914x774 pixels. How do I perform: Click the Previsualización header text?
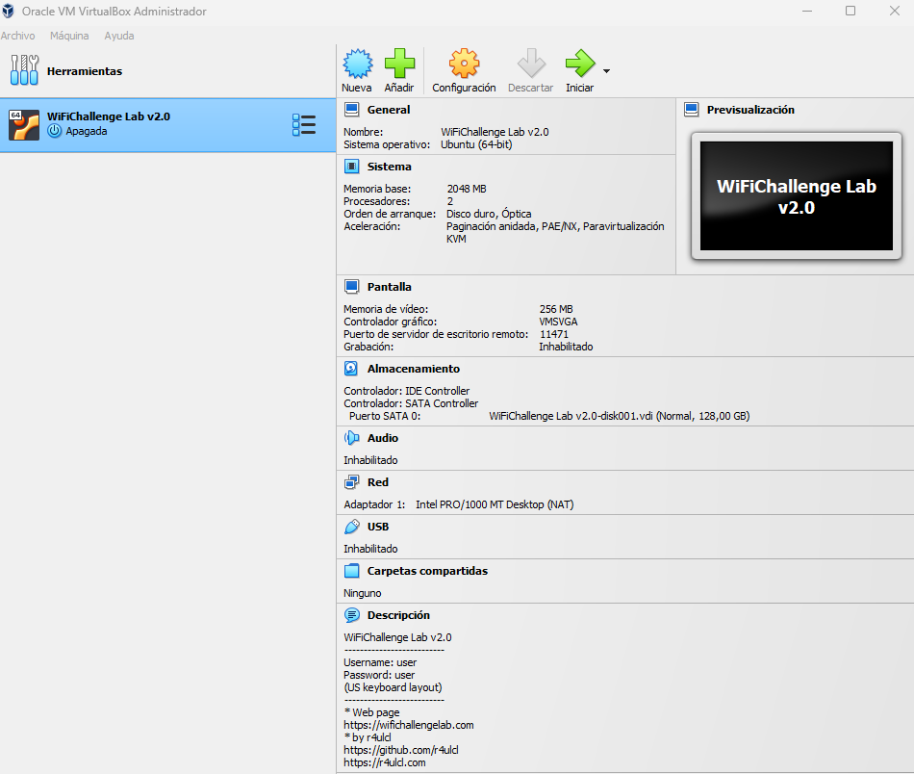[750, 110]
